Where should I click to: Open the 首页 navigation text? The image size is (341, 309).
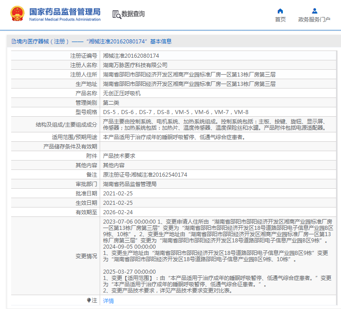(280, 20)
